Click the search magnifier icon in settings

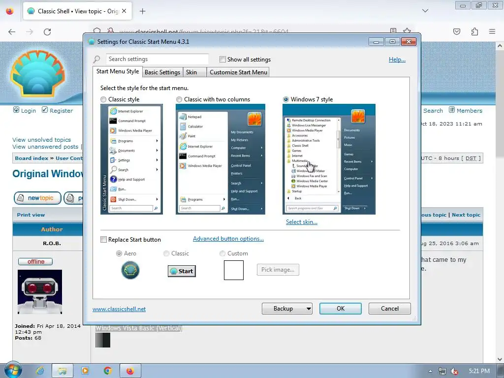(97, 59)
